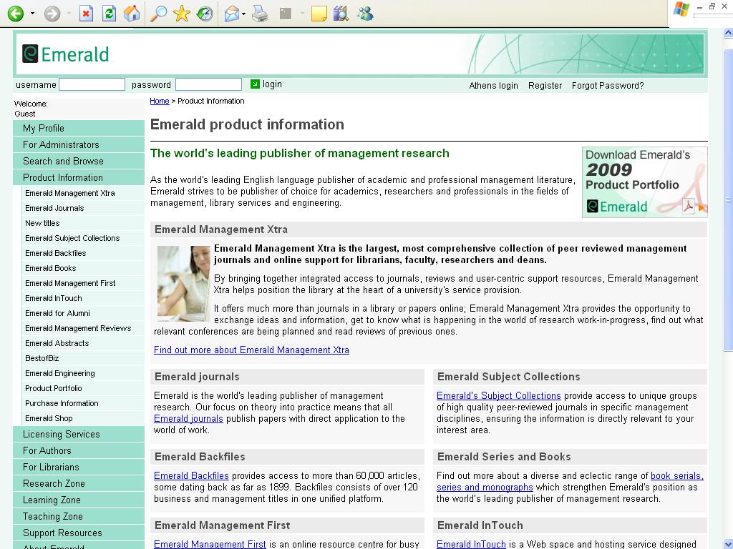Image resolution: width=733 pixels, height=549 pixels.
Task: Click the Mail envelope icon
Action: pos(232,14)
